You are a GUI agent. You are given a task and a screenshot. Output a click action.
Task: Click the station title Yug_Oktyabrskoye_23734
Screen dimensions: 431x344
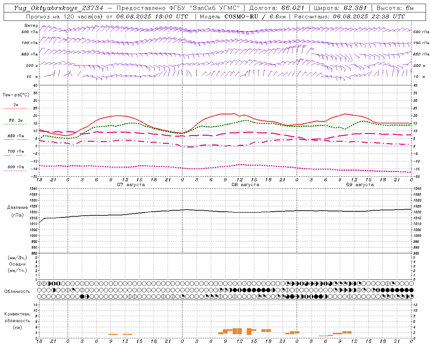(x=59, y=8)
